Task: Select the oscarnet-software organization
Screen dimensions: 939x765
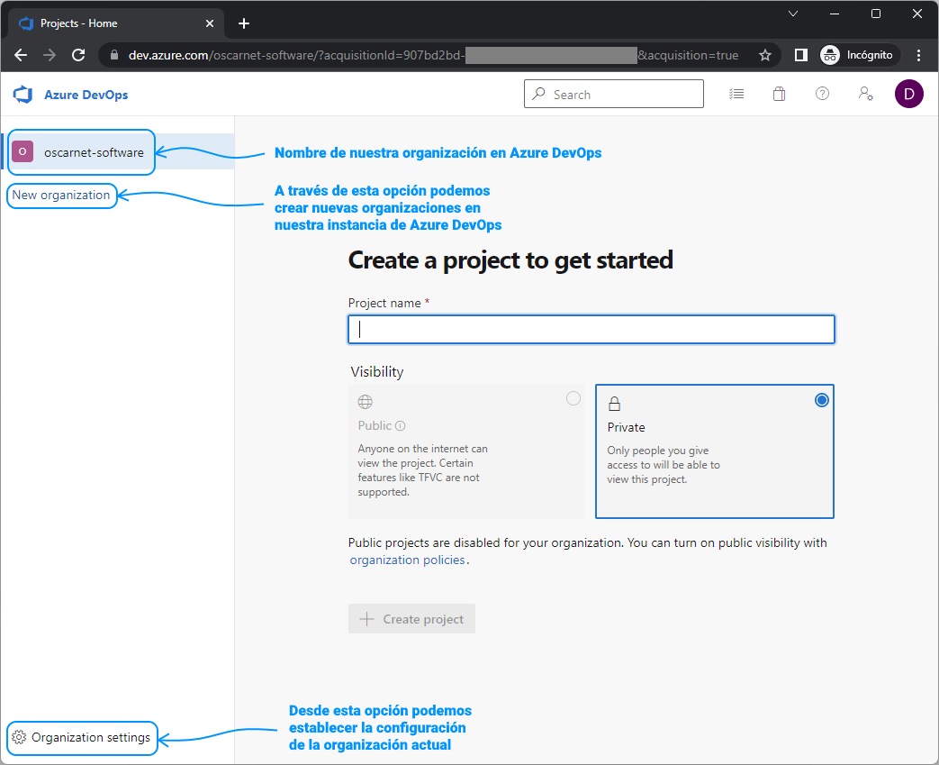Action: coord(118,151)
